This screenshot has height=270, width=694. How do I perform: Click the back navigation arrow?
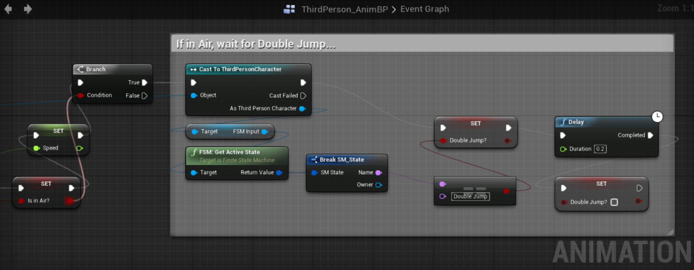(8, 9)
